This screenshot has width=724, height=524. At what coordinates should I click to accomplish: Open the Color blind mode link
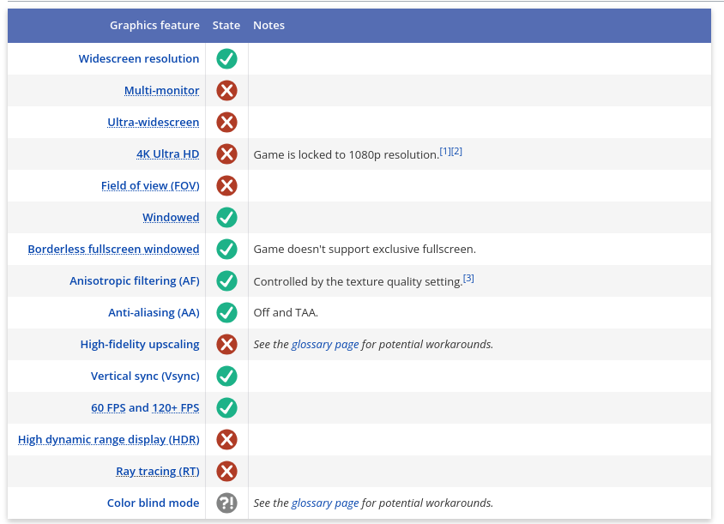(154, 503)
